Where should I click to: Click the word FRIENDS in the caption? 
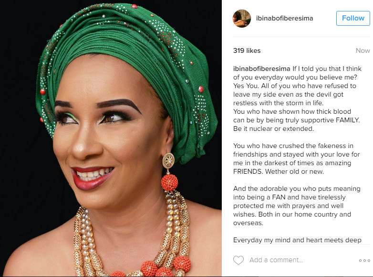(x=248, y=171)
